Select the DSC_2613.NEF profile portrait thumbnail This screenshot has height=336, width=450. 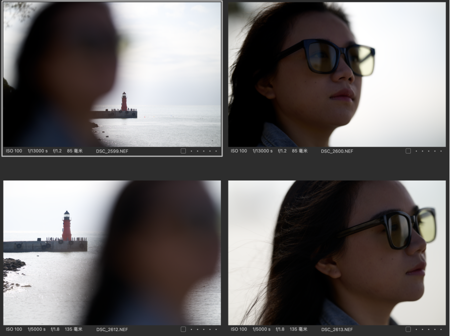337,252
